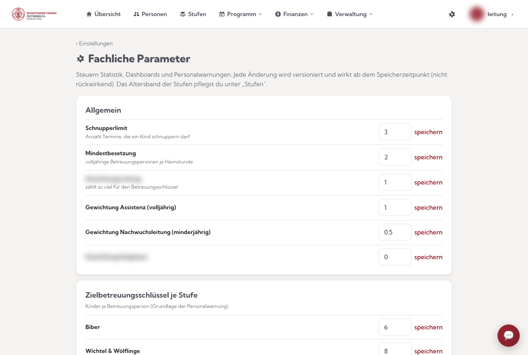Click the Allgemein section heading
528x355 pixels.
click(103, 110)
